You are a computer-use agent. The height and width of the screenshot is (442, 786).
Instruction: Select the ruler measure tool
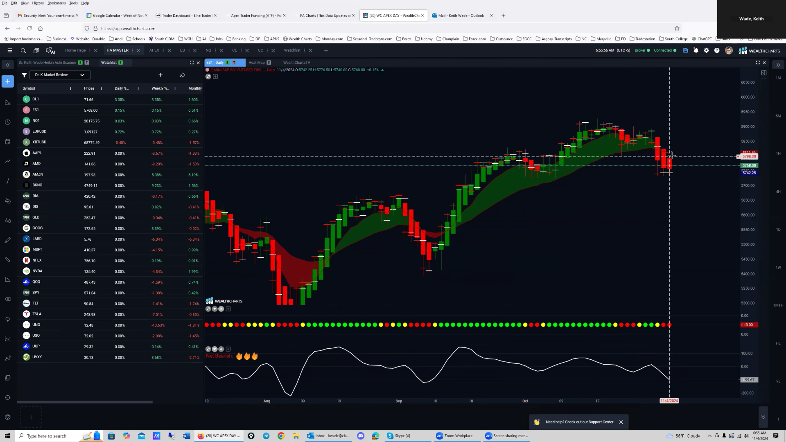pos(7,260)
